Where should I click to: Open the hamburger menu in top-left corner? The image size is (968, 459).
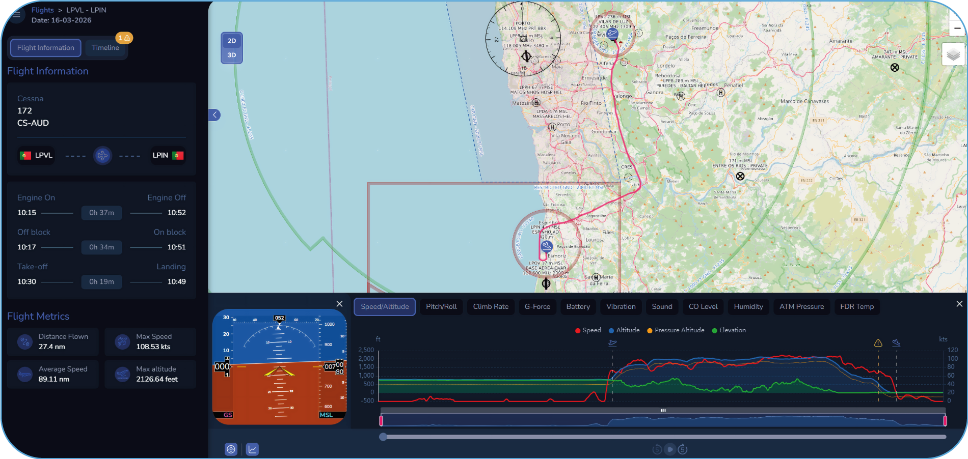[x=16, y=14]
